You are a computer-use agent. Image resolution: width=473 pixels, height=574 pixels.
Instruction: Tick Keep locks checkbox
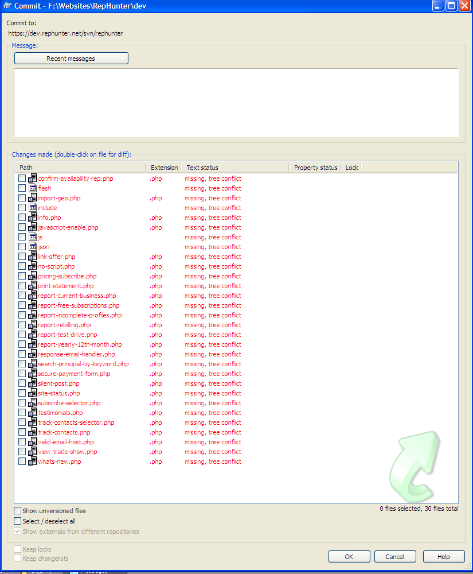coord(18,549)
